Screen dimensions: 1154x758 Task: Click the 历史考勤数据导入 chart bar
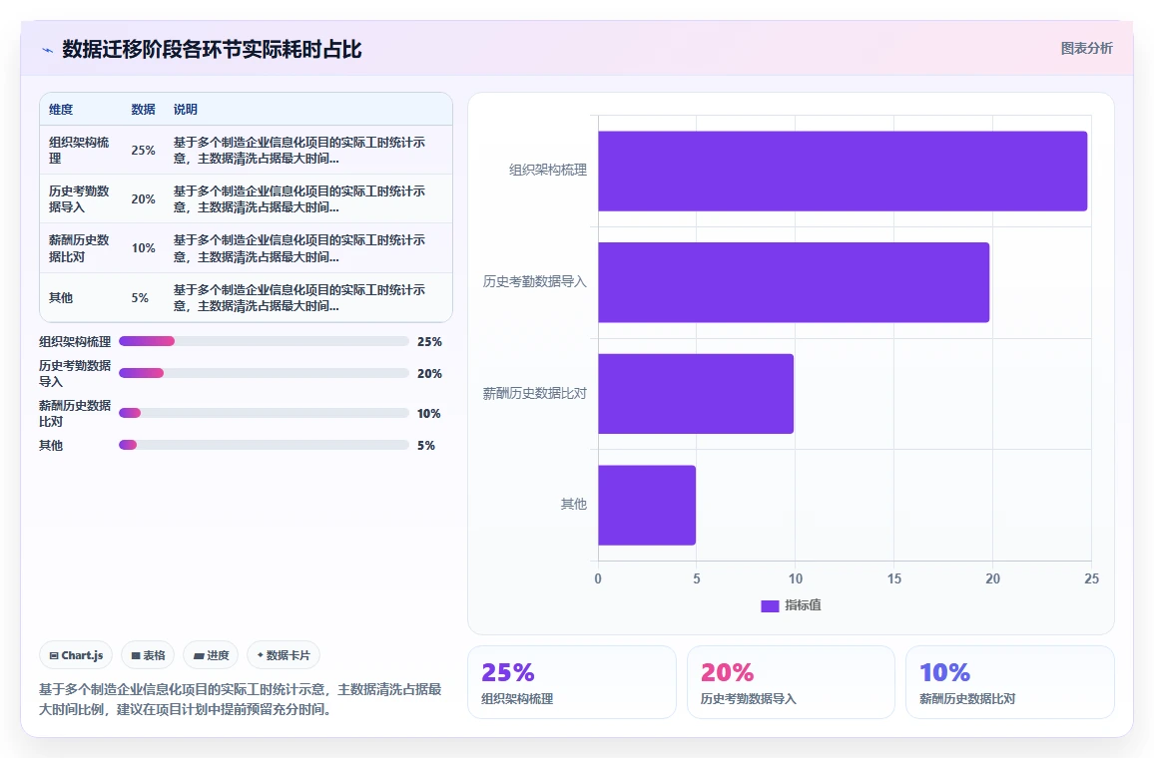[794, 282]
